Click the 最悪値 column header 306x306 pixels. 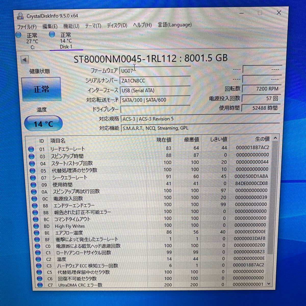pyautogui.click(x=192, y=139)
